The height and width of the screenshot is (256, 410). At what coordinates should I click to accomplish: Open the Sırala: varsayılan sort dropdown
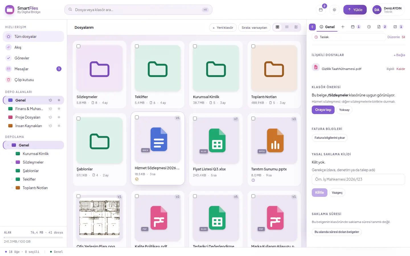[x=254, y=28]
